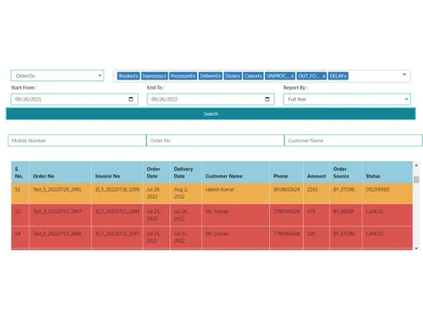The width and height of the screenshot is (423, 317).
Task: Remove the Done status tag
Action: coord(239,76)
